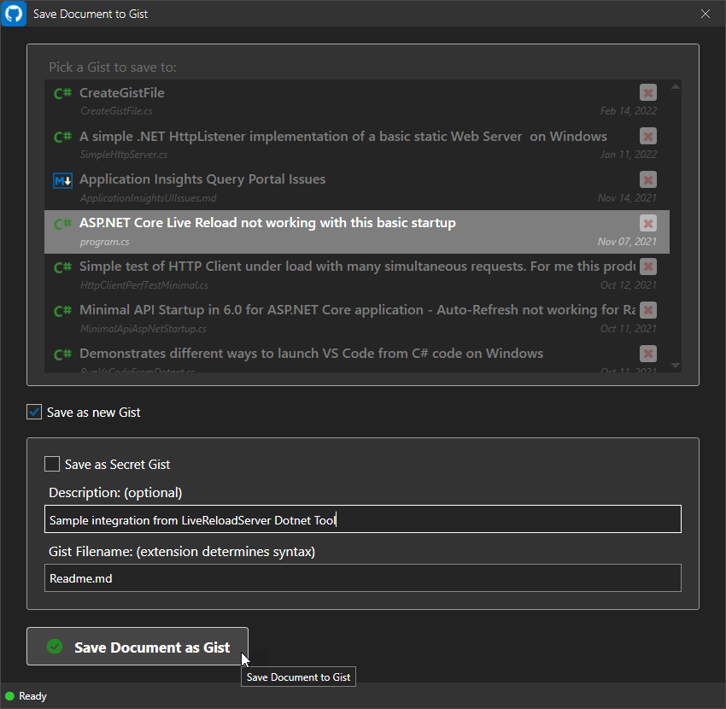
Task: Click the SimpleHttpServer.cs filename
Action: coord(124,155)
